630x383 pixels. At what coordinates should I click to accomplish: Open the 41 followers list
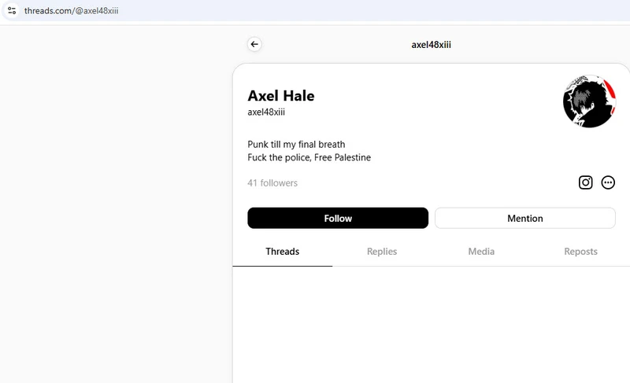coord(272,183)
